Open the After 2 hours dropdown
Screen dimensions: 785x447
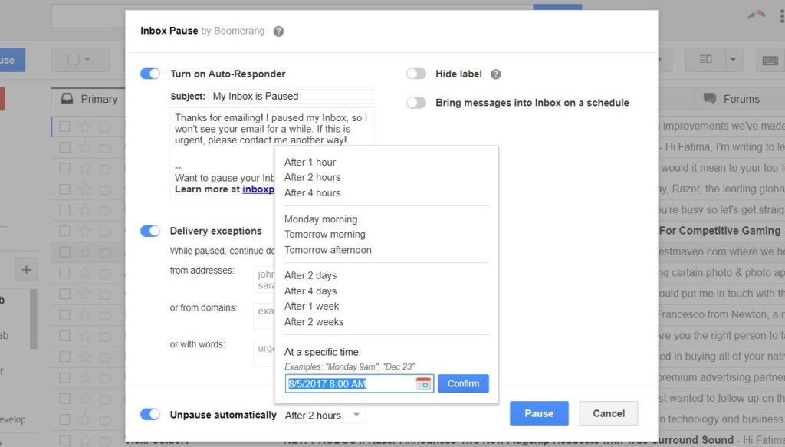324,414
